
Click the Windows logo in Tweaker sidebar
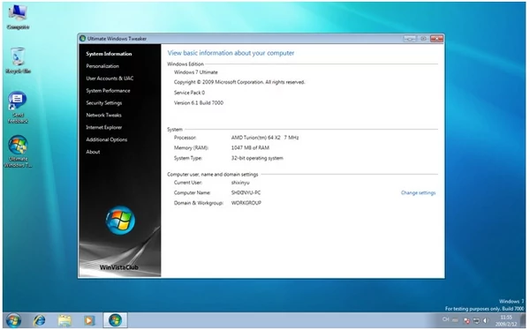(120, 221)
